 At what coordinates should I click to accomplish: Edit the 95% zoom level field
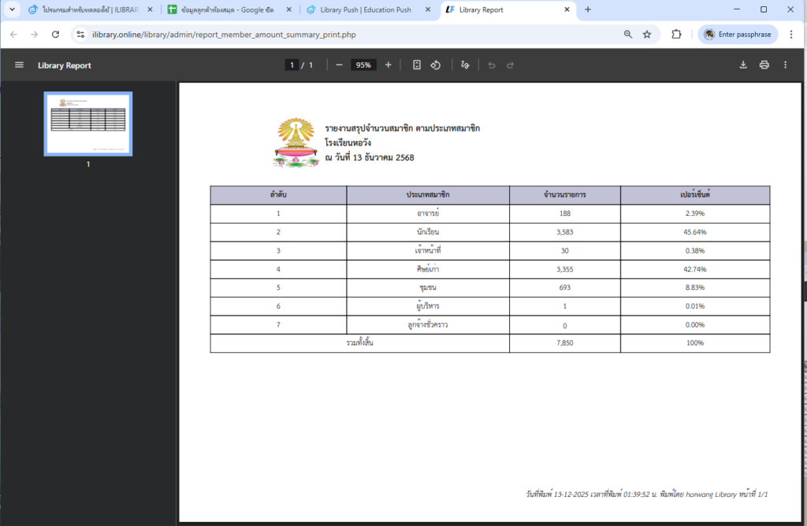[x=363, y=65]
